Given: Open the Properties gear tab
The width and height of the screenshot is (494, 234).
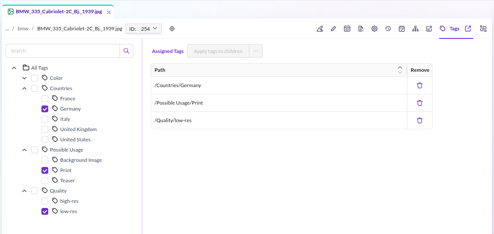Looking at the screenshot, I should (374, 29).
